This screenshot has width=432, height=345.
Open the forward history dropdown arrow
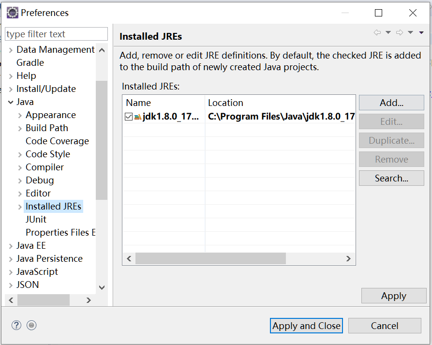411,32
